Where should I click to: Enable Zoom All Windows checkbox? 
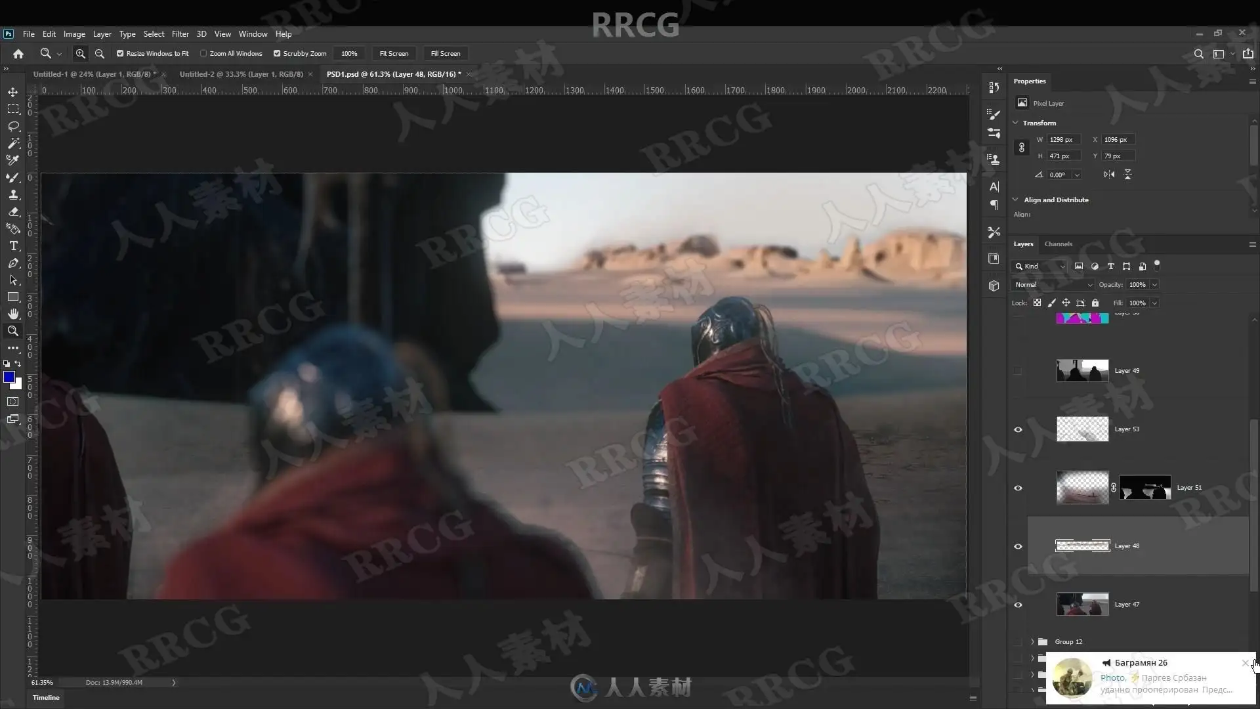[x=203, y=54]
